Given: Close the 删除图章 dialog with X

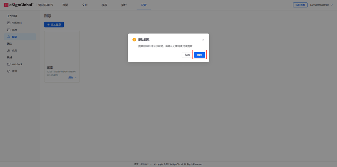Looking at the screenshot, I should tap(203, 40).
